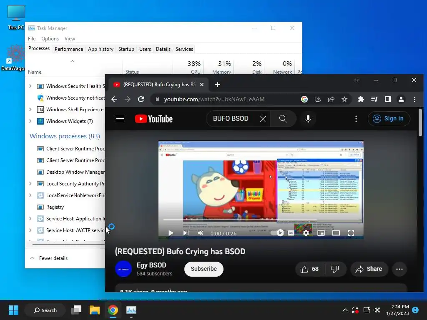Open App history tab in Task Manager
427x320 pixels.
[100, 49]
